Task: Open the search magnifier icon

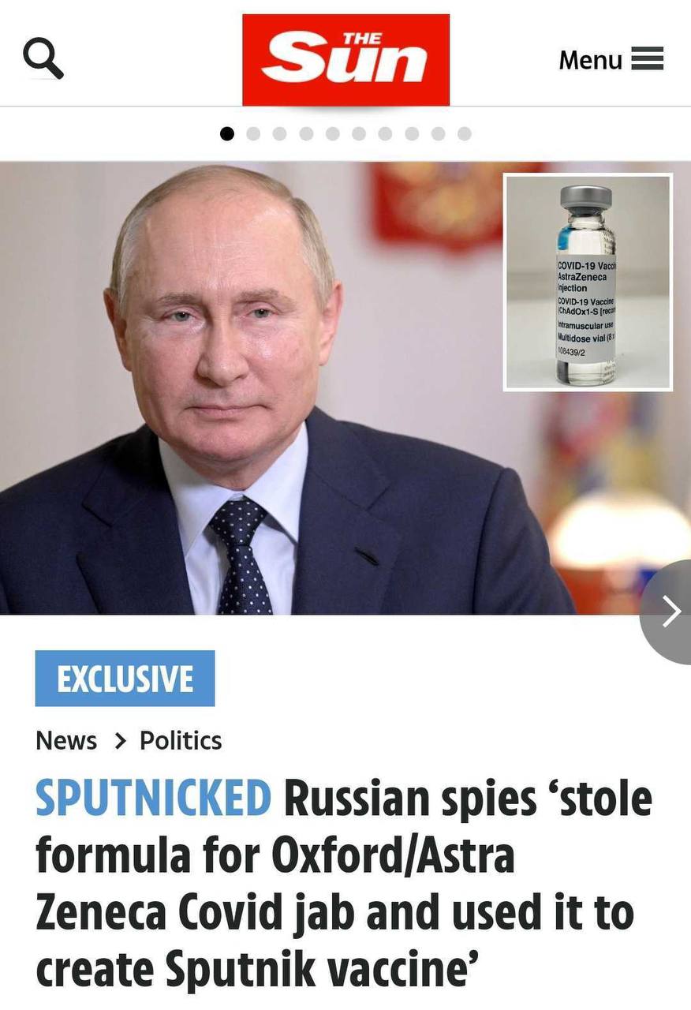Action: pyautogui.click(x=43, y=60)
